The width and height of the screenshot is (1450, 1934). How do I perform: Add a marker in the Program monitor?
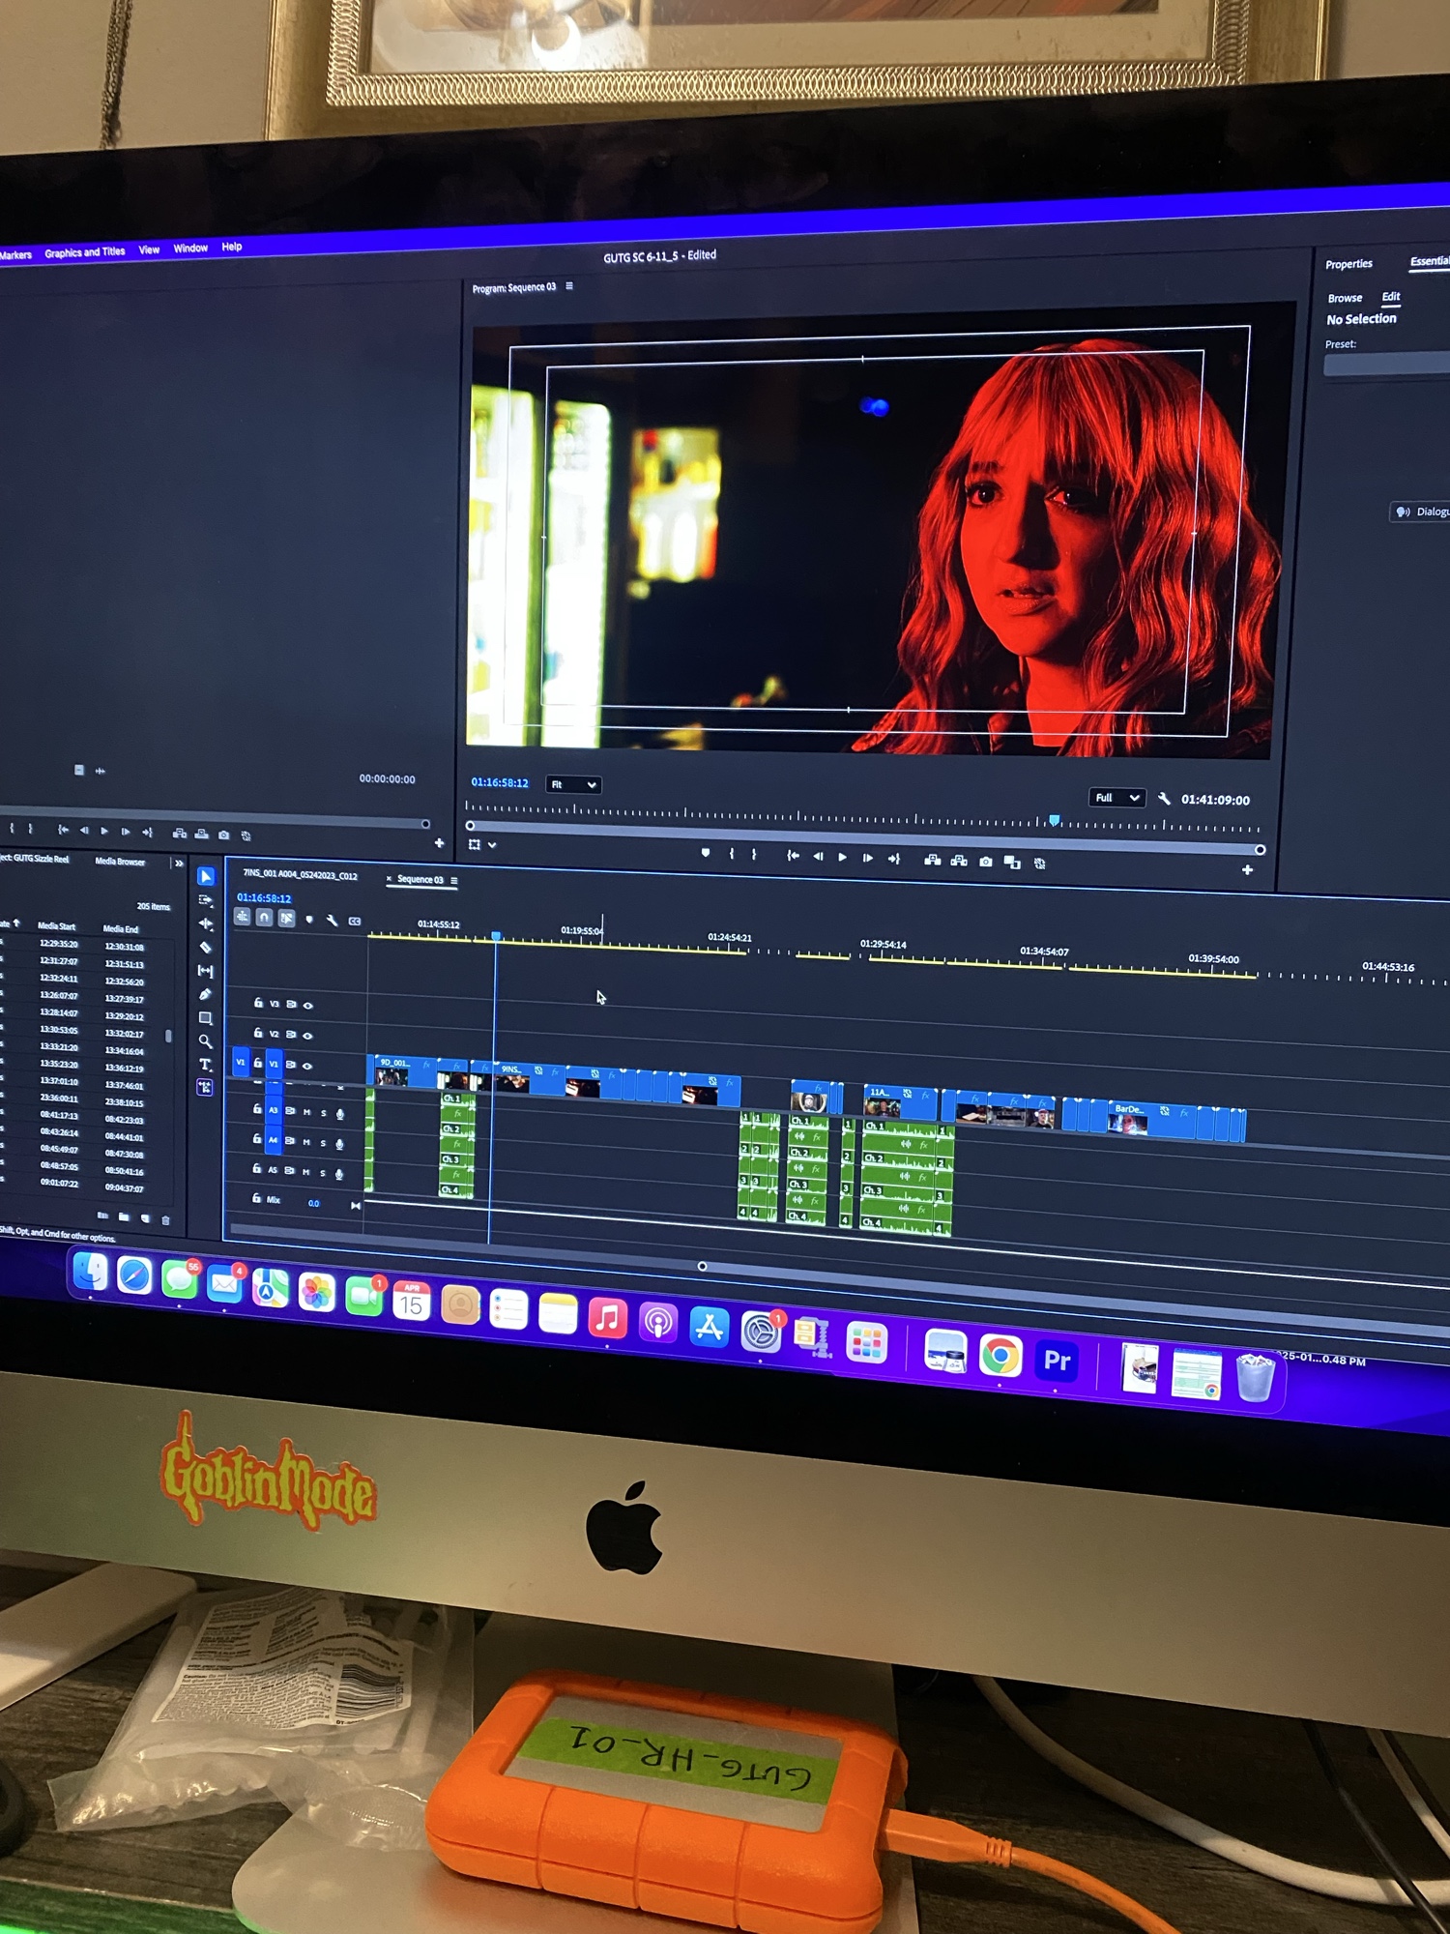click(x=706, y=853)
